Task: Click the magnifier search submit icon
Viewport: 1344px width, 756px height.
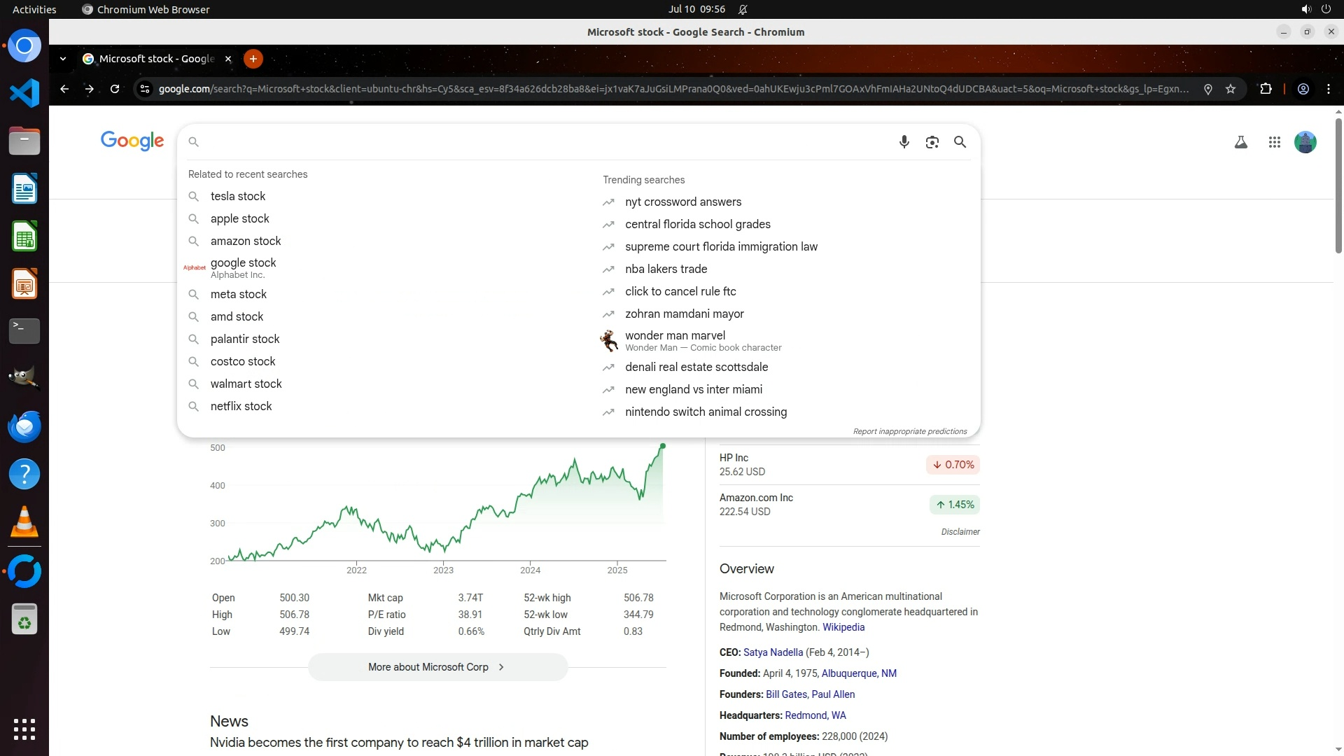Action: [960, 142]
